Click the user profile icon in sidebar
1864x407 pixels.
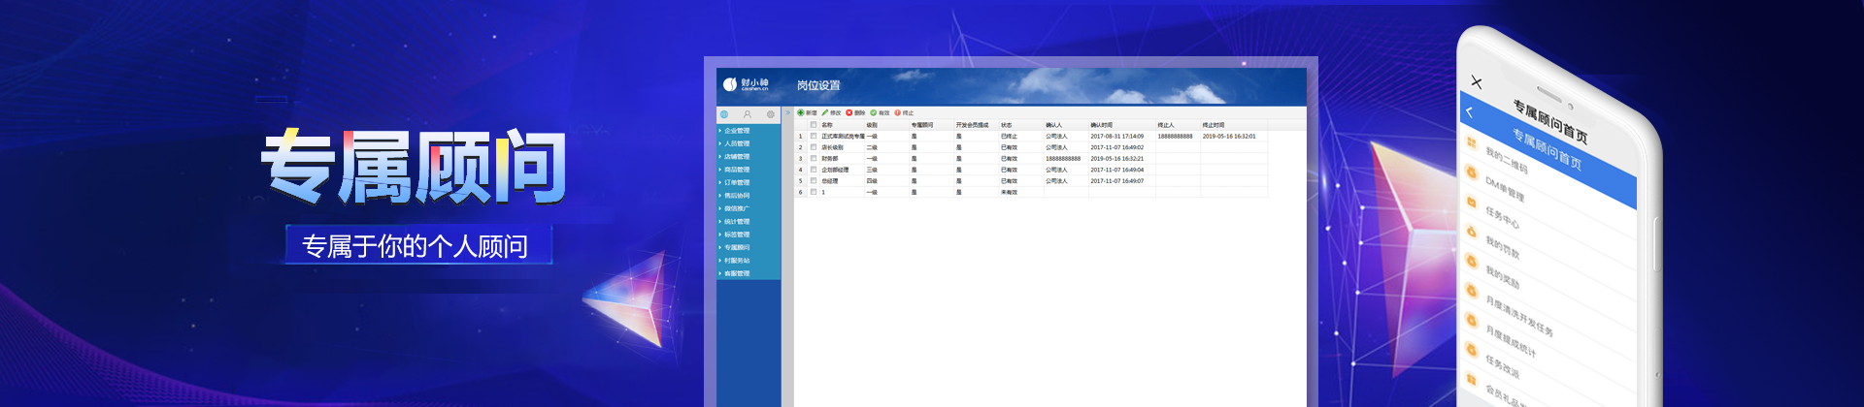click(748, 114)
